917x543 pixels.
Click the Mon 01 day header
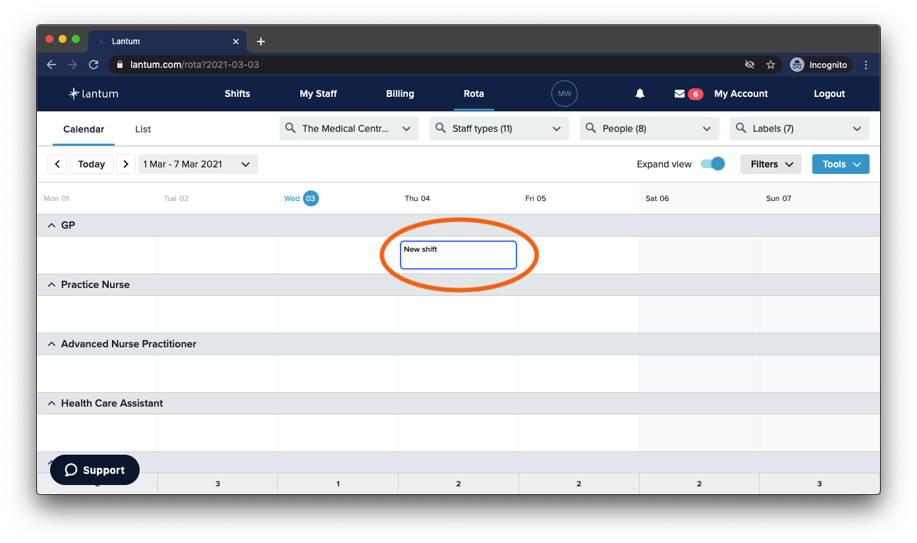pos(56,198)
